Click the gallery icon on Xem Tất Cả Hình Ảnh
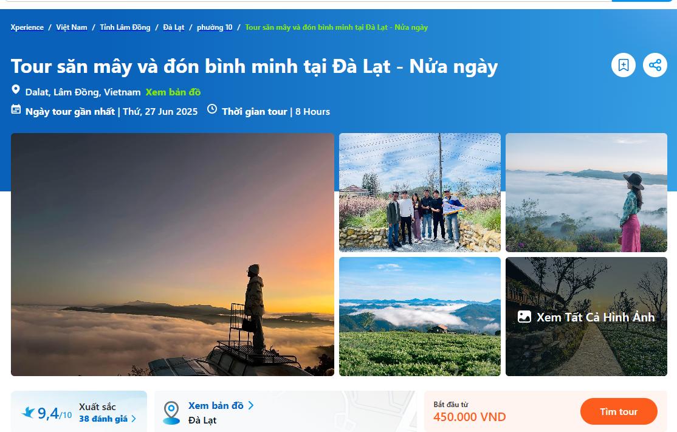Screen dimensions: 677x432 click(524, 317)
